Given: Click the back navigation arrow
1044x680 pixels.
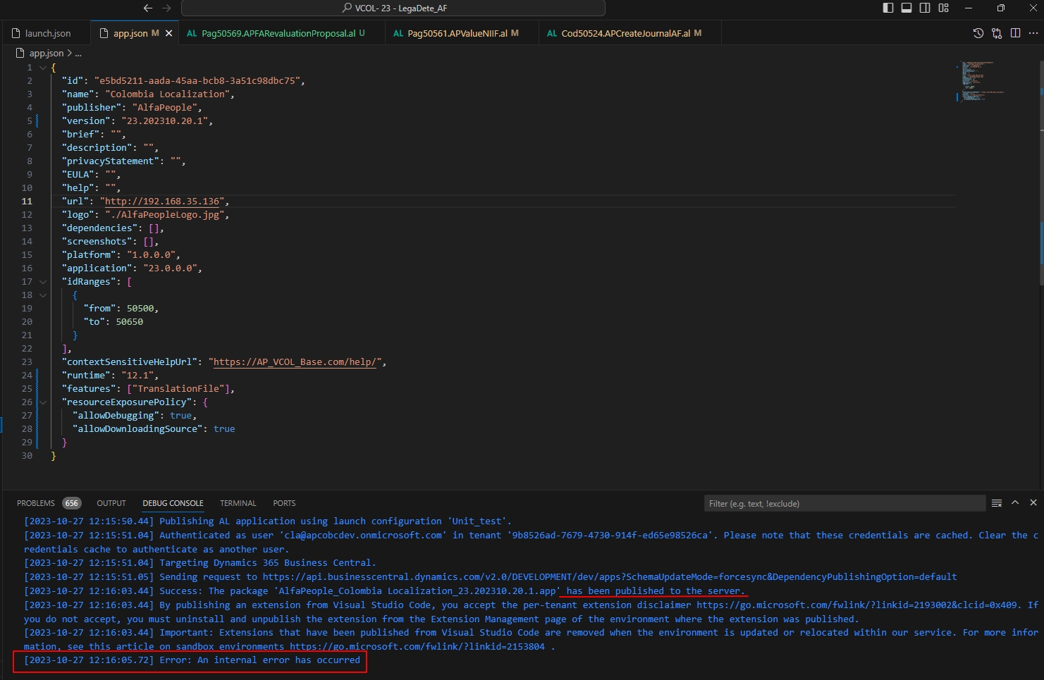Looking at the screenshot, I should pyautogui.click(x=147, y=8).
